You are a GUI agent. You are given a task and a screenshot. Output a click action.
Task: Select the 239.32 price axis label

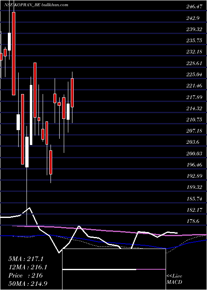[194, 29]
